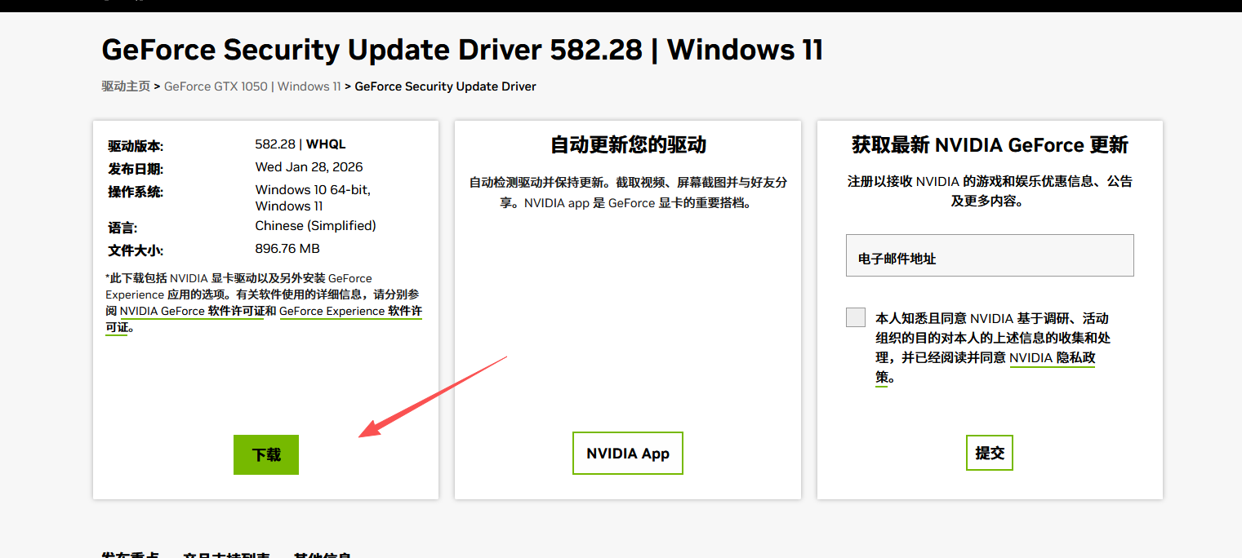Select the version value 582.28 | WHQL
1242x558 pixels.
[x=300, y=144]
